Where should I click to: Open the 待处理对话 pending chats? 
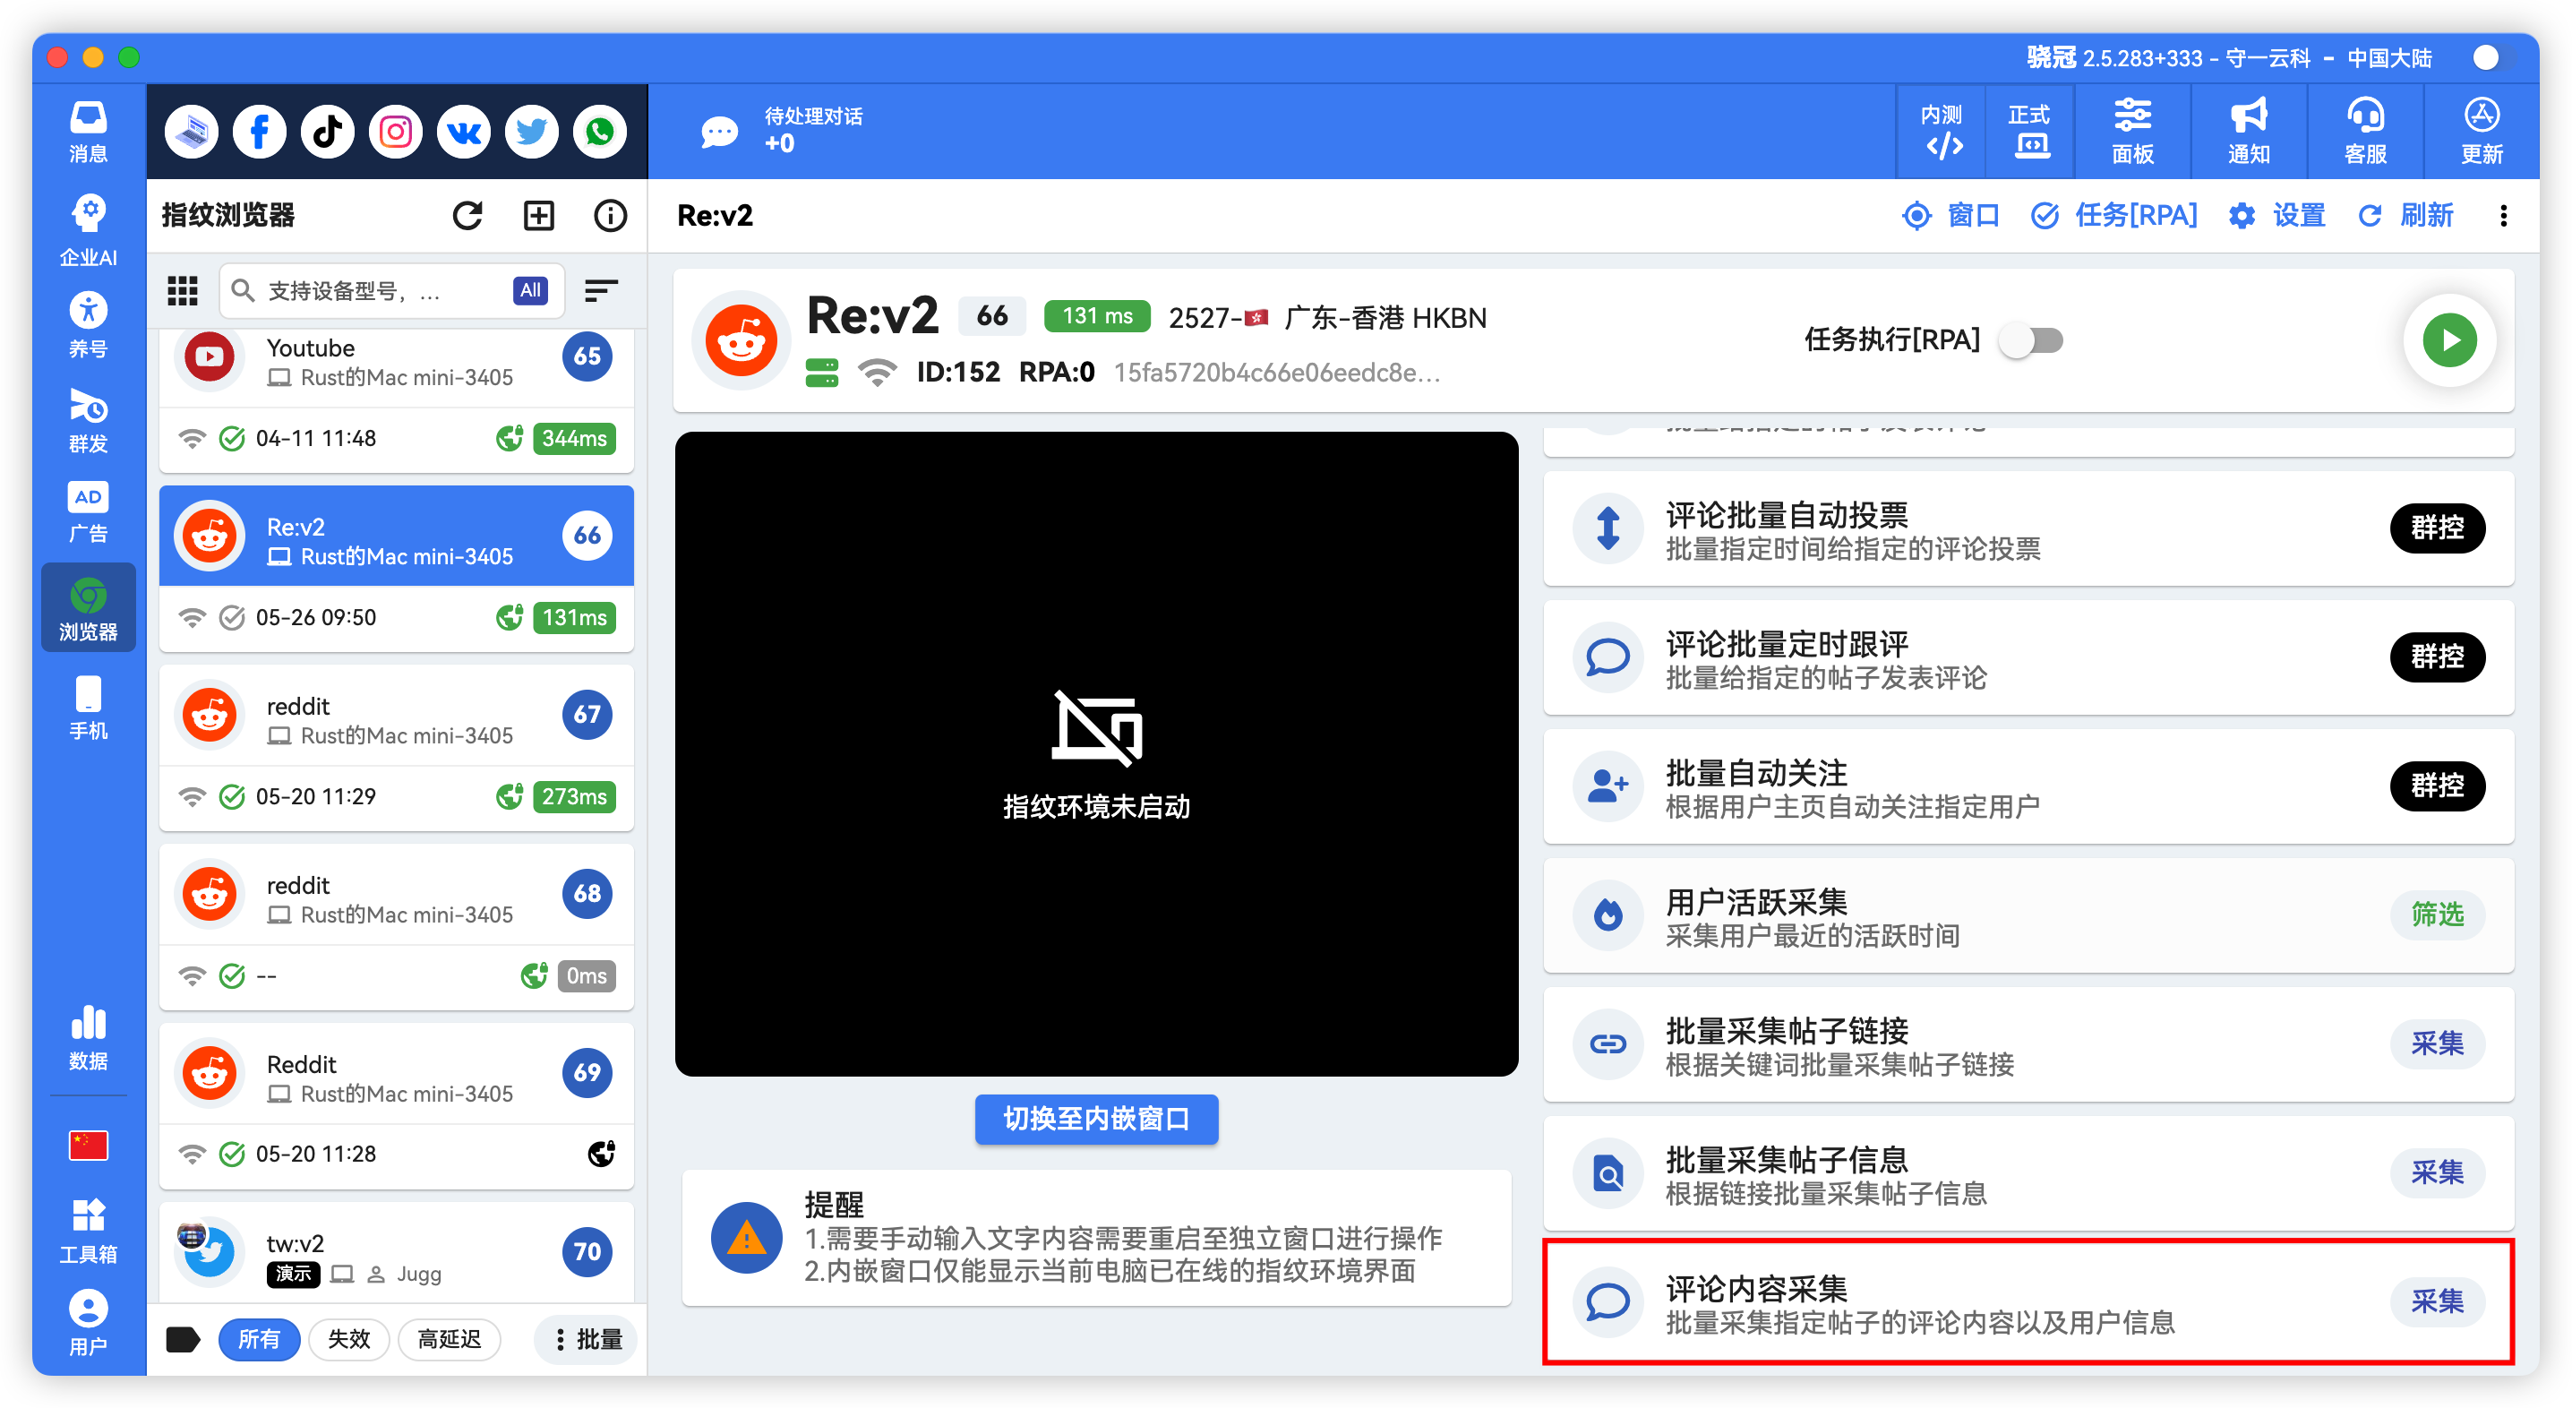click(782, 131)
